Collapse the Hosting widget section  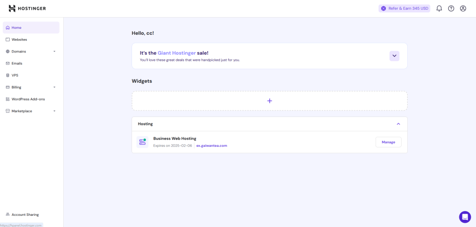pyautogui.click(x=398, y=124)
